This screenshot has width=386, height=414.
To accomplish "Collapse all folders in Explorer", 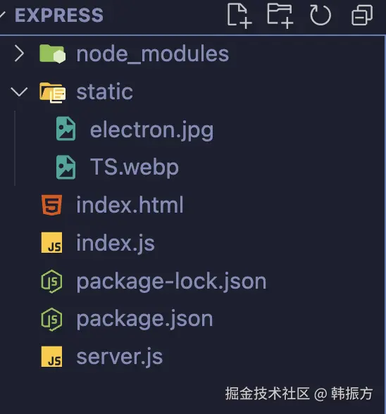I will click(362, 15).
